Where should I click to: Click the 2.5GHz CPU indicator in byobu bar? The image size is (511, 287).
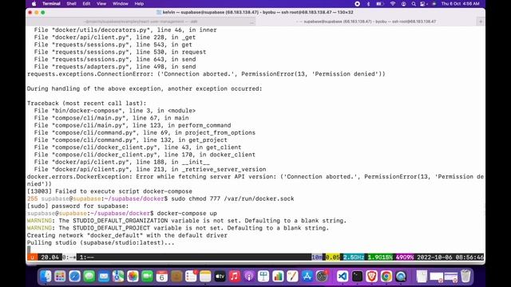[353, 257]
